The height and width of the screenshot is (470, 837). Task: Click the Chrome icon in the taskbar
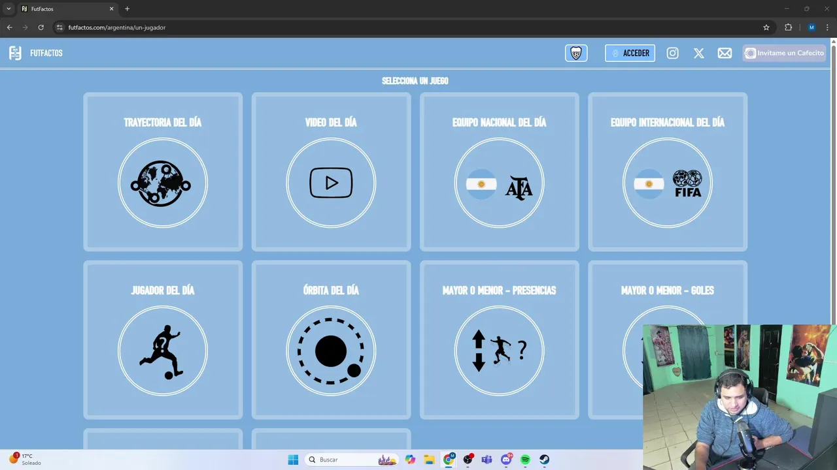449,460
